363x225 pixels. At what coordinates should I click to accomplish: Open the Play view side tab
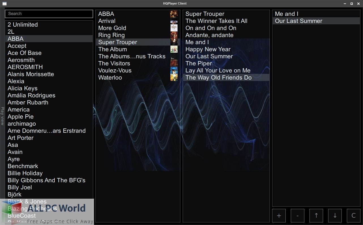[x=3, y=116]
